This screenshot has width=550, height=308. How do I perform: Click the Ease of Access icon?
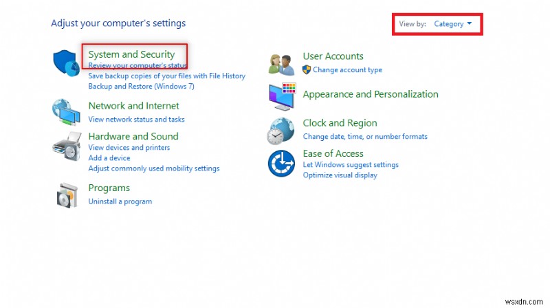tap(282, 164)
